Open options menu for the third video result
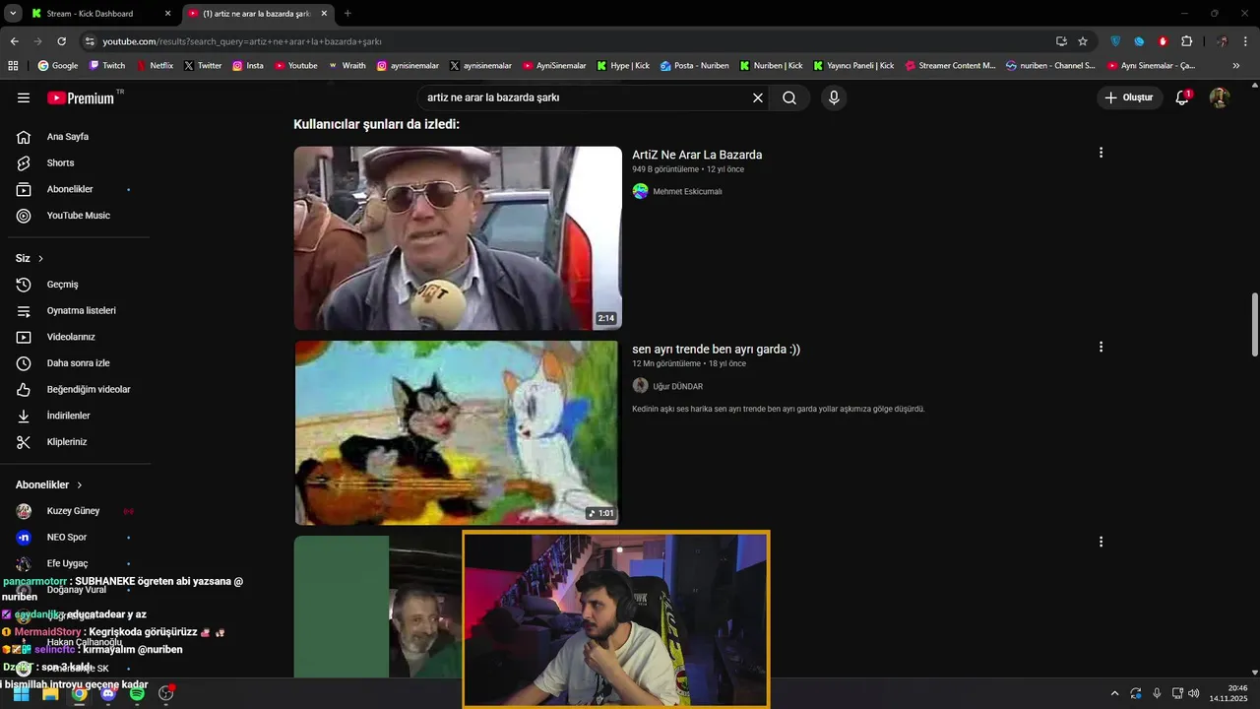 pos(1101,542)
